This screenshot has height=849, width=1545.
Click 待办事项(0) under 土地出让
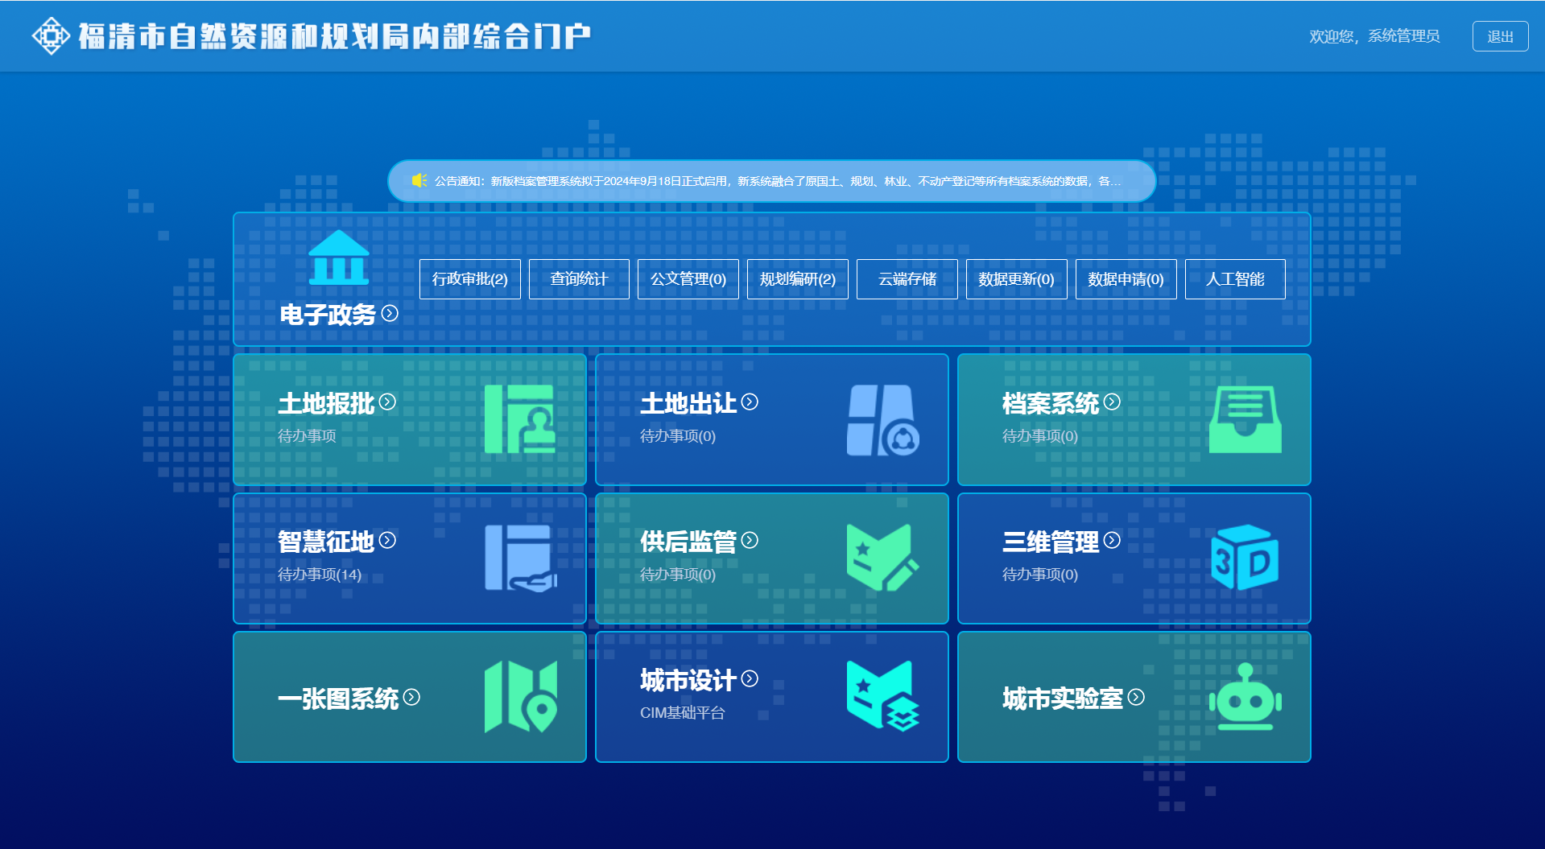678,436
